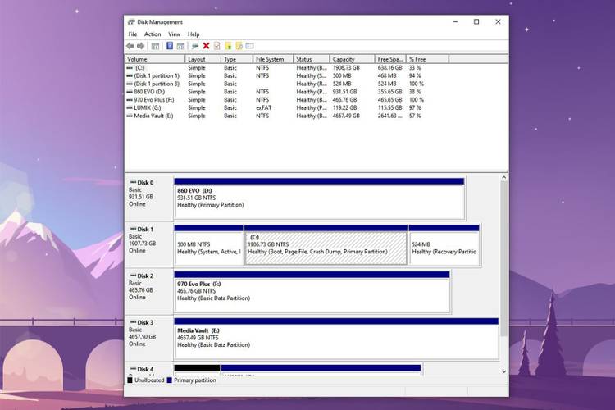Select 500 MB NTFS system partition block
This screenshot has width=615, height=410.
tap(208, 245)
